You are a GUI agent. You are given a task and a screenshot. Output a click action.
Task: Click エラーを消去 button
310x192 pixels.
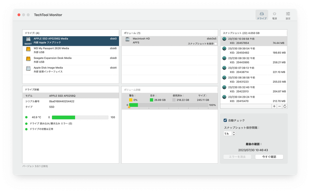(237, 157)
